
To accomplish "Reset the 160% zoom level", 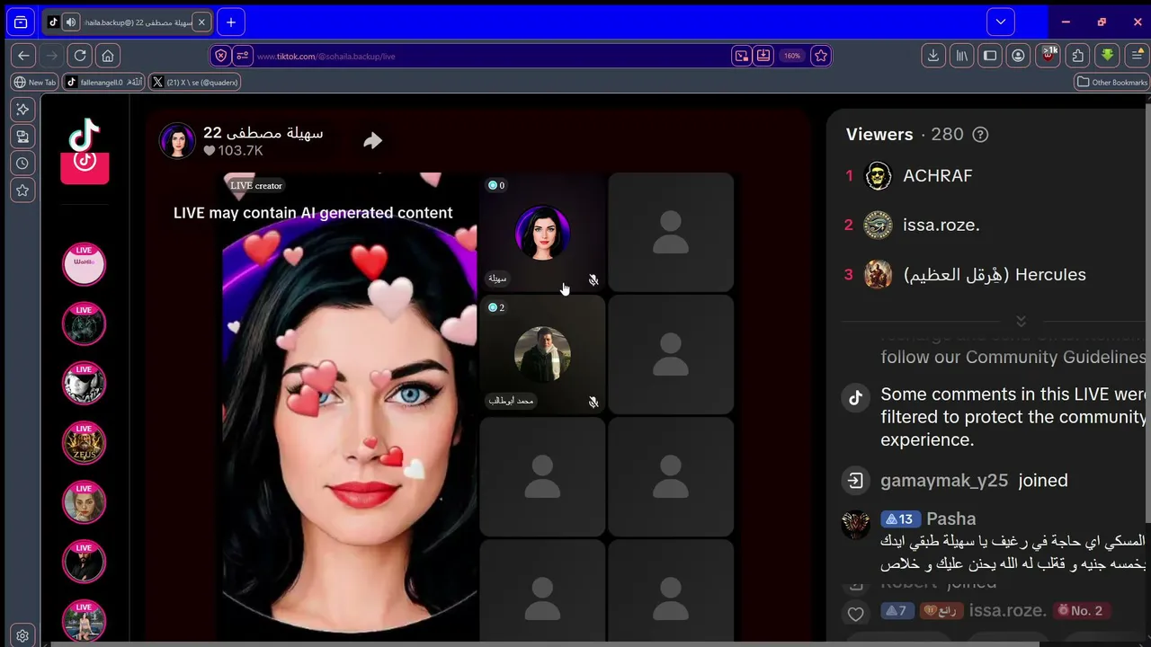I will point(791,56).
